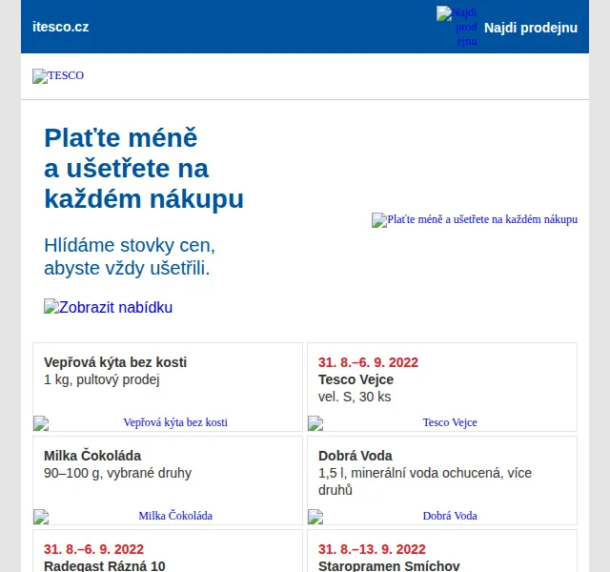The width and height of the screenshot is (610, 572).
Task: Open the Plaťte méně a ušetřete banner image
Action: [x=475, y=220]
